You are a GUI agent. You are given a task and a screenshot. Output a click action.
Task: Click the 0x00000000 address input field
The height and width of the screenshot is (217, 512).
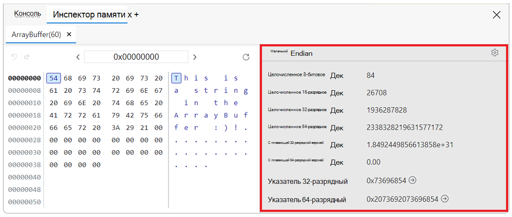click(136, 57)
